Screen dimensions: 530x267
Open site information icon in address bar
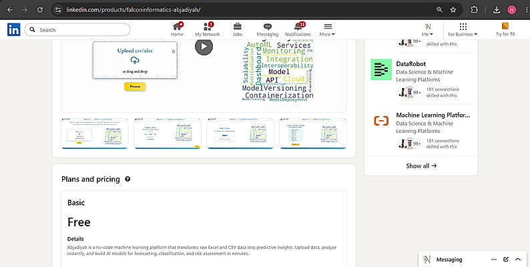coord(58,10)
